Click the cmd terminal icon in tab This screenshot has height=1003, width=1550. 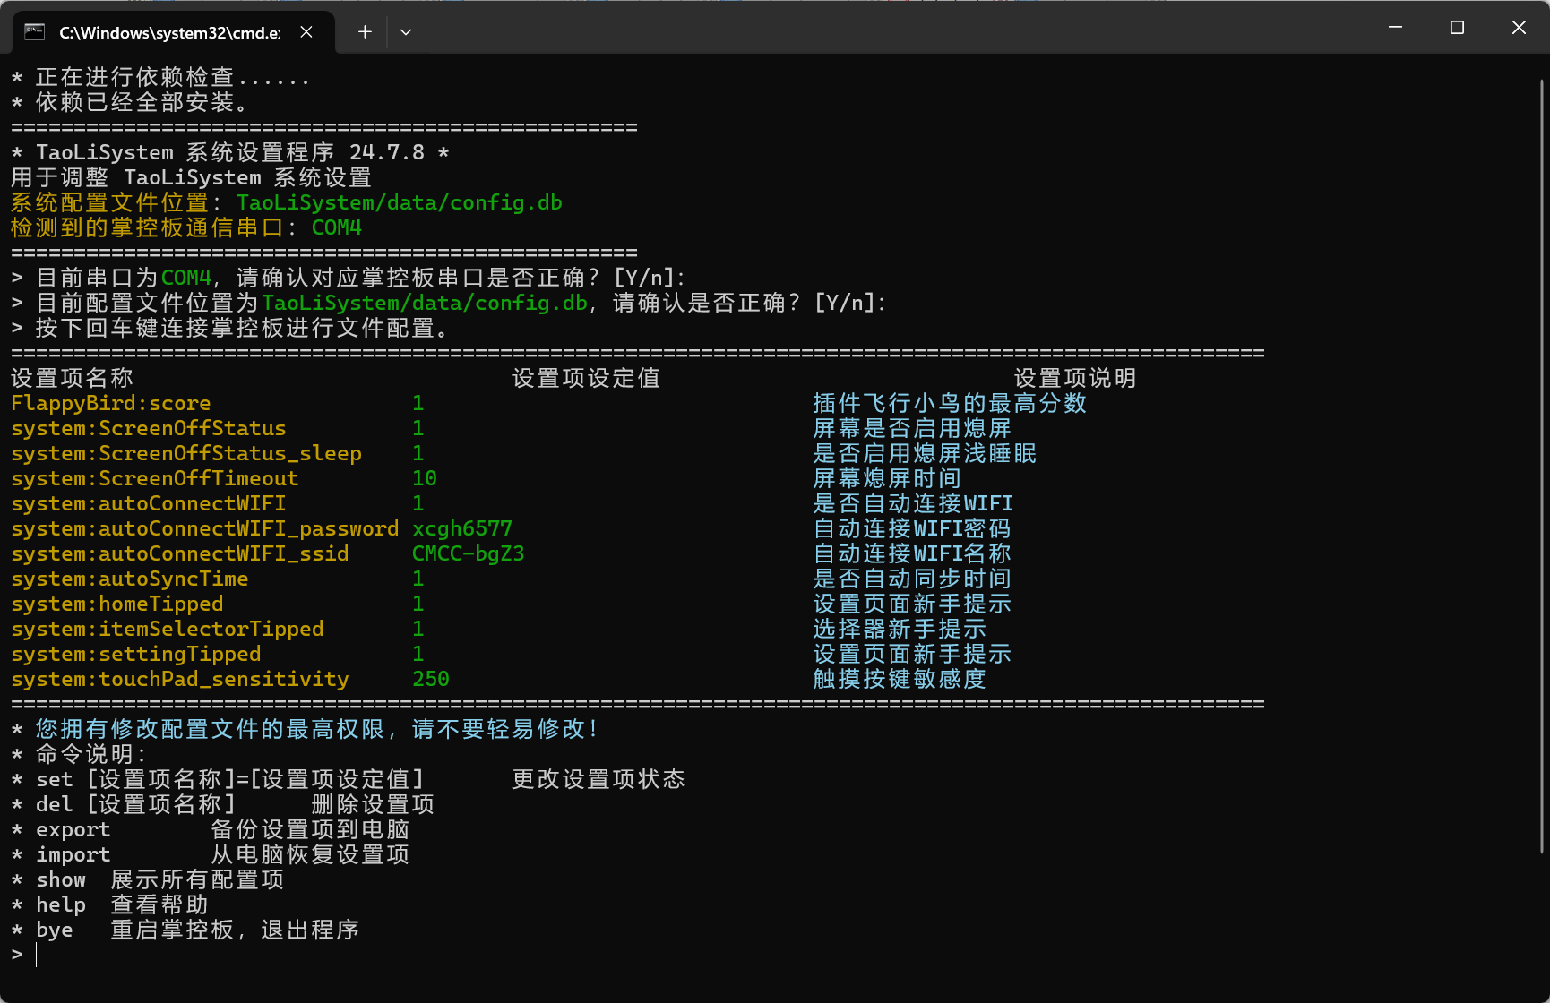[34, 32]
